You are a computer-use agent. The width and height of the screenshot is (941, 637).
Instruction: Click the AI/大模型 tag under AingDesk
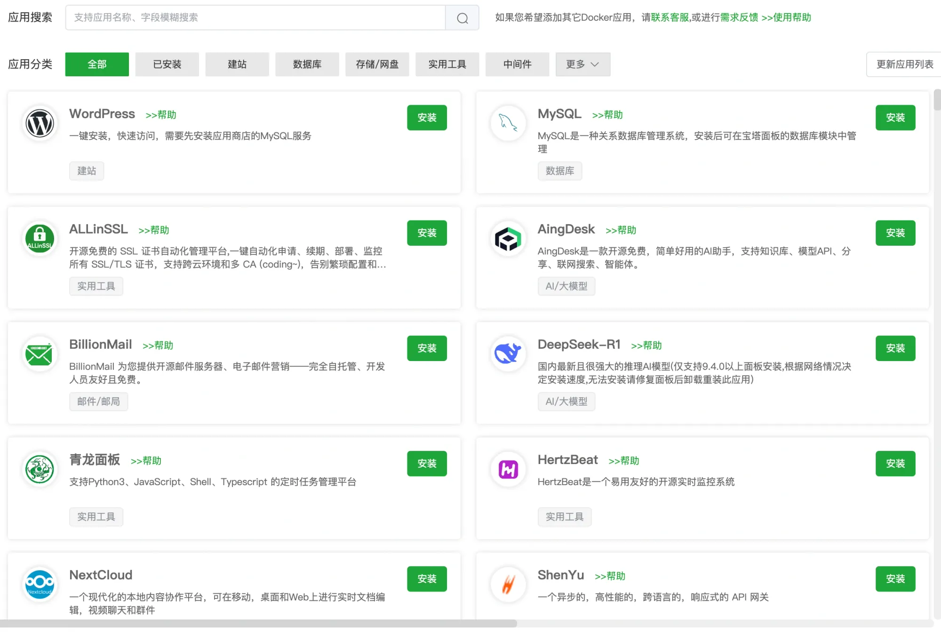point(566,286)
